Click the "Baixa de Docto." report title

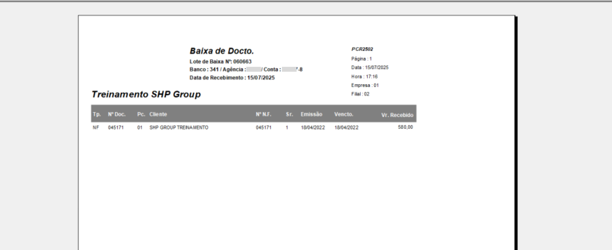pyautogui.click(x=222, y=51)
